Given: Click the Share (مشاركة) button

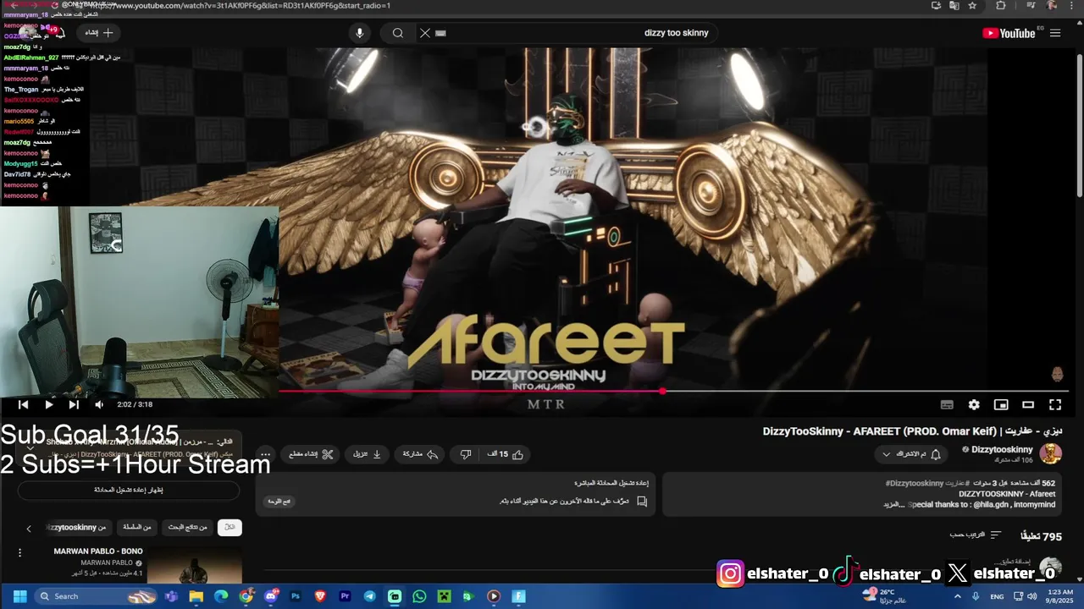Looking at the screenshot, I should [x=420, y=454].
